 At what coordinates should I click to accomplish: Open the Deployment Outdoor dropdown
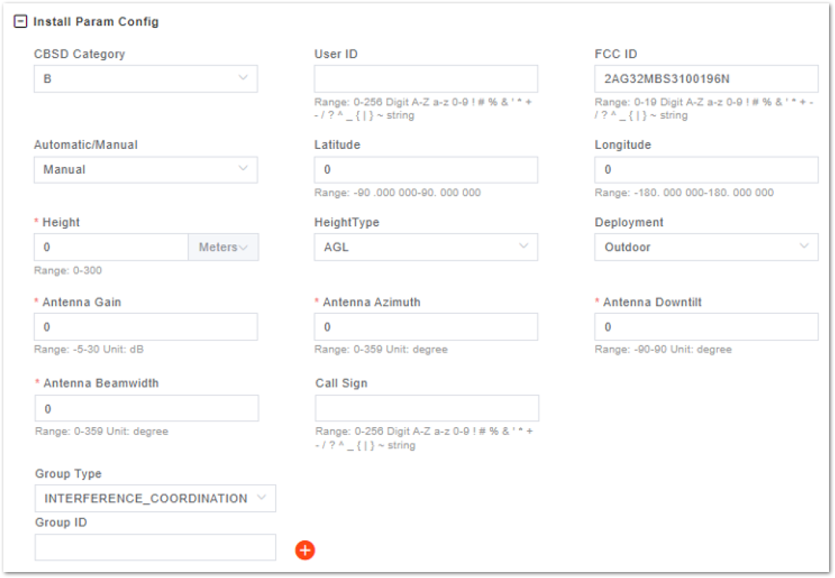(706, 247)
